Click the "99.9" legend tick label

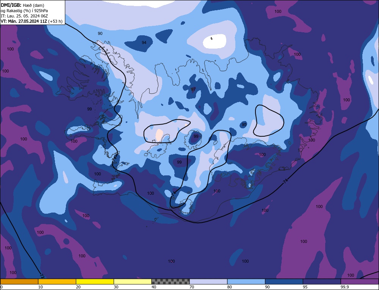coord(344,287)
